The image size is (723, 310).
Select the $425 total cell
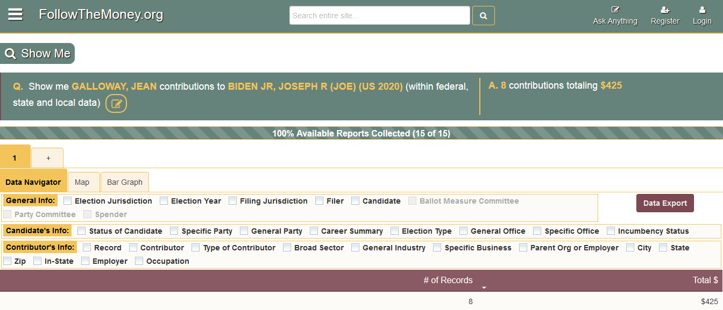click(x=709, y=301)
